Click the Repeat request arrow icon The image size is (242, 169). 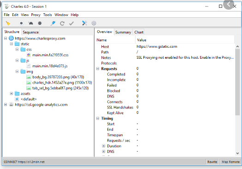tap(62, 23)
